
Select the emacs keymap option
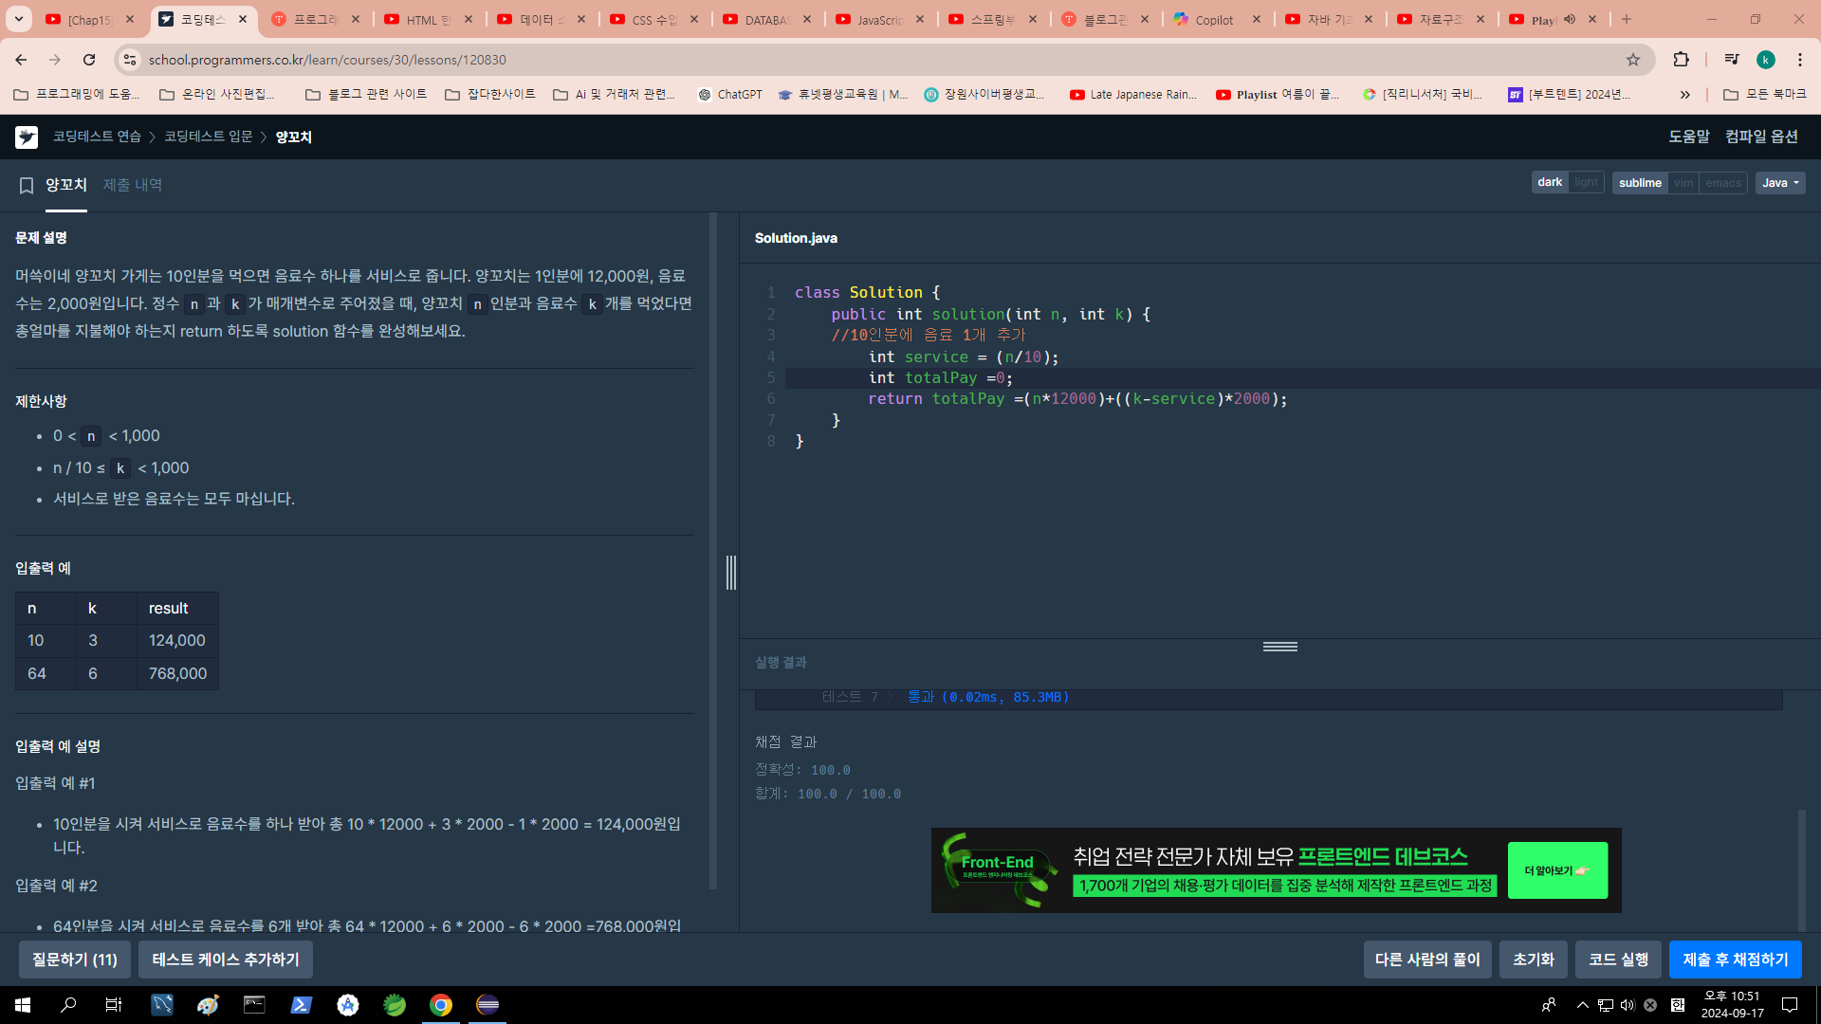[x=1722, y=183]
